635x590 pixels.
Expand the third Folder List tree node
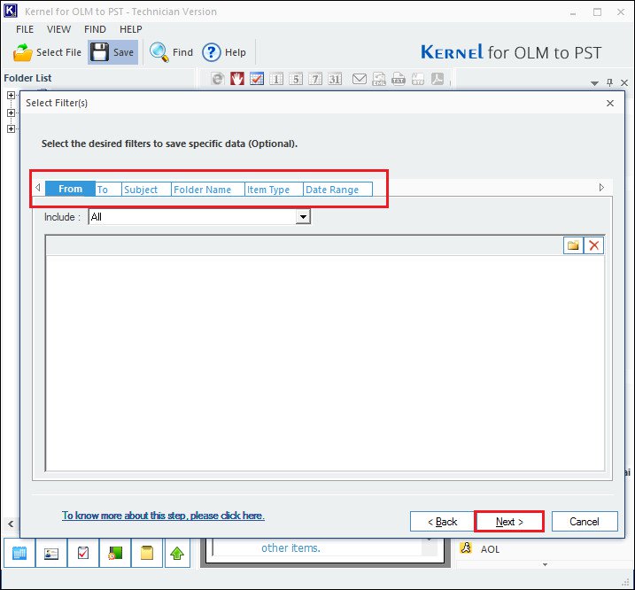(x=11, y=128)
